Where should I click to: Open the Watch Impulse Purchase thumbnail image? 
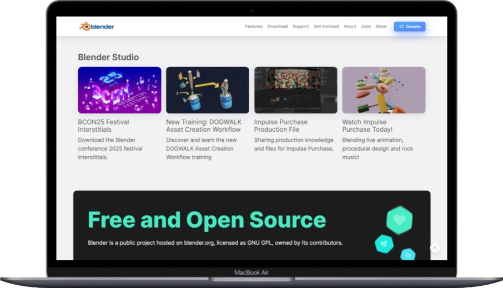(384, 90)
